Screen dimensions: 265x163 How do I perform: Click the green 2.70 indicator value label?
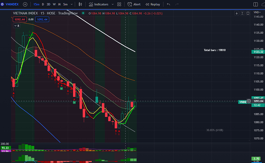tap(256, 159)
